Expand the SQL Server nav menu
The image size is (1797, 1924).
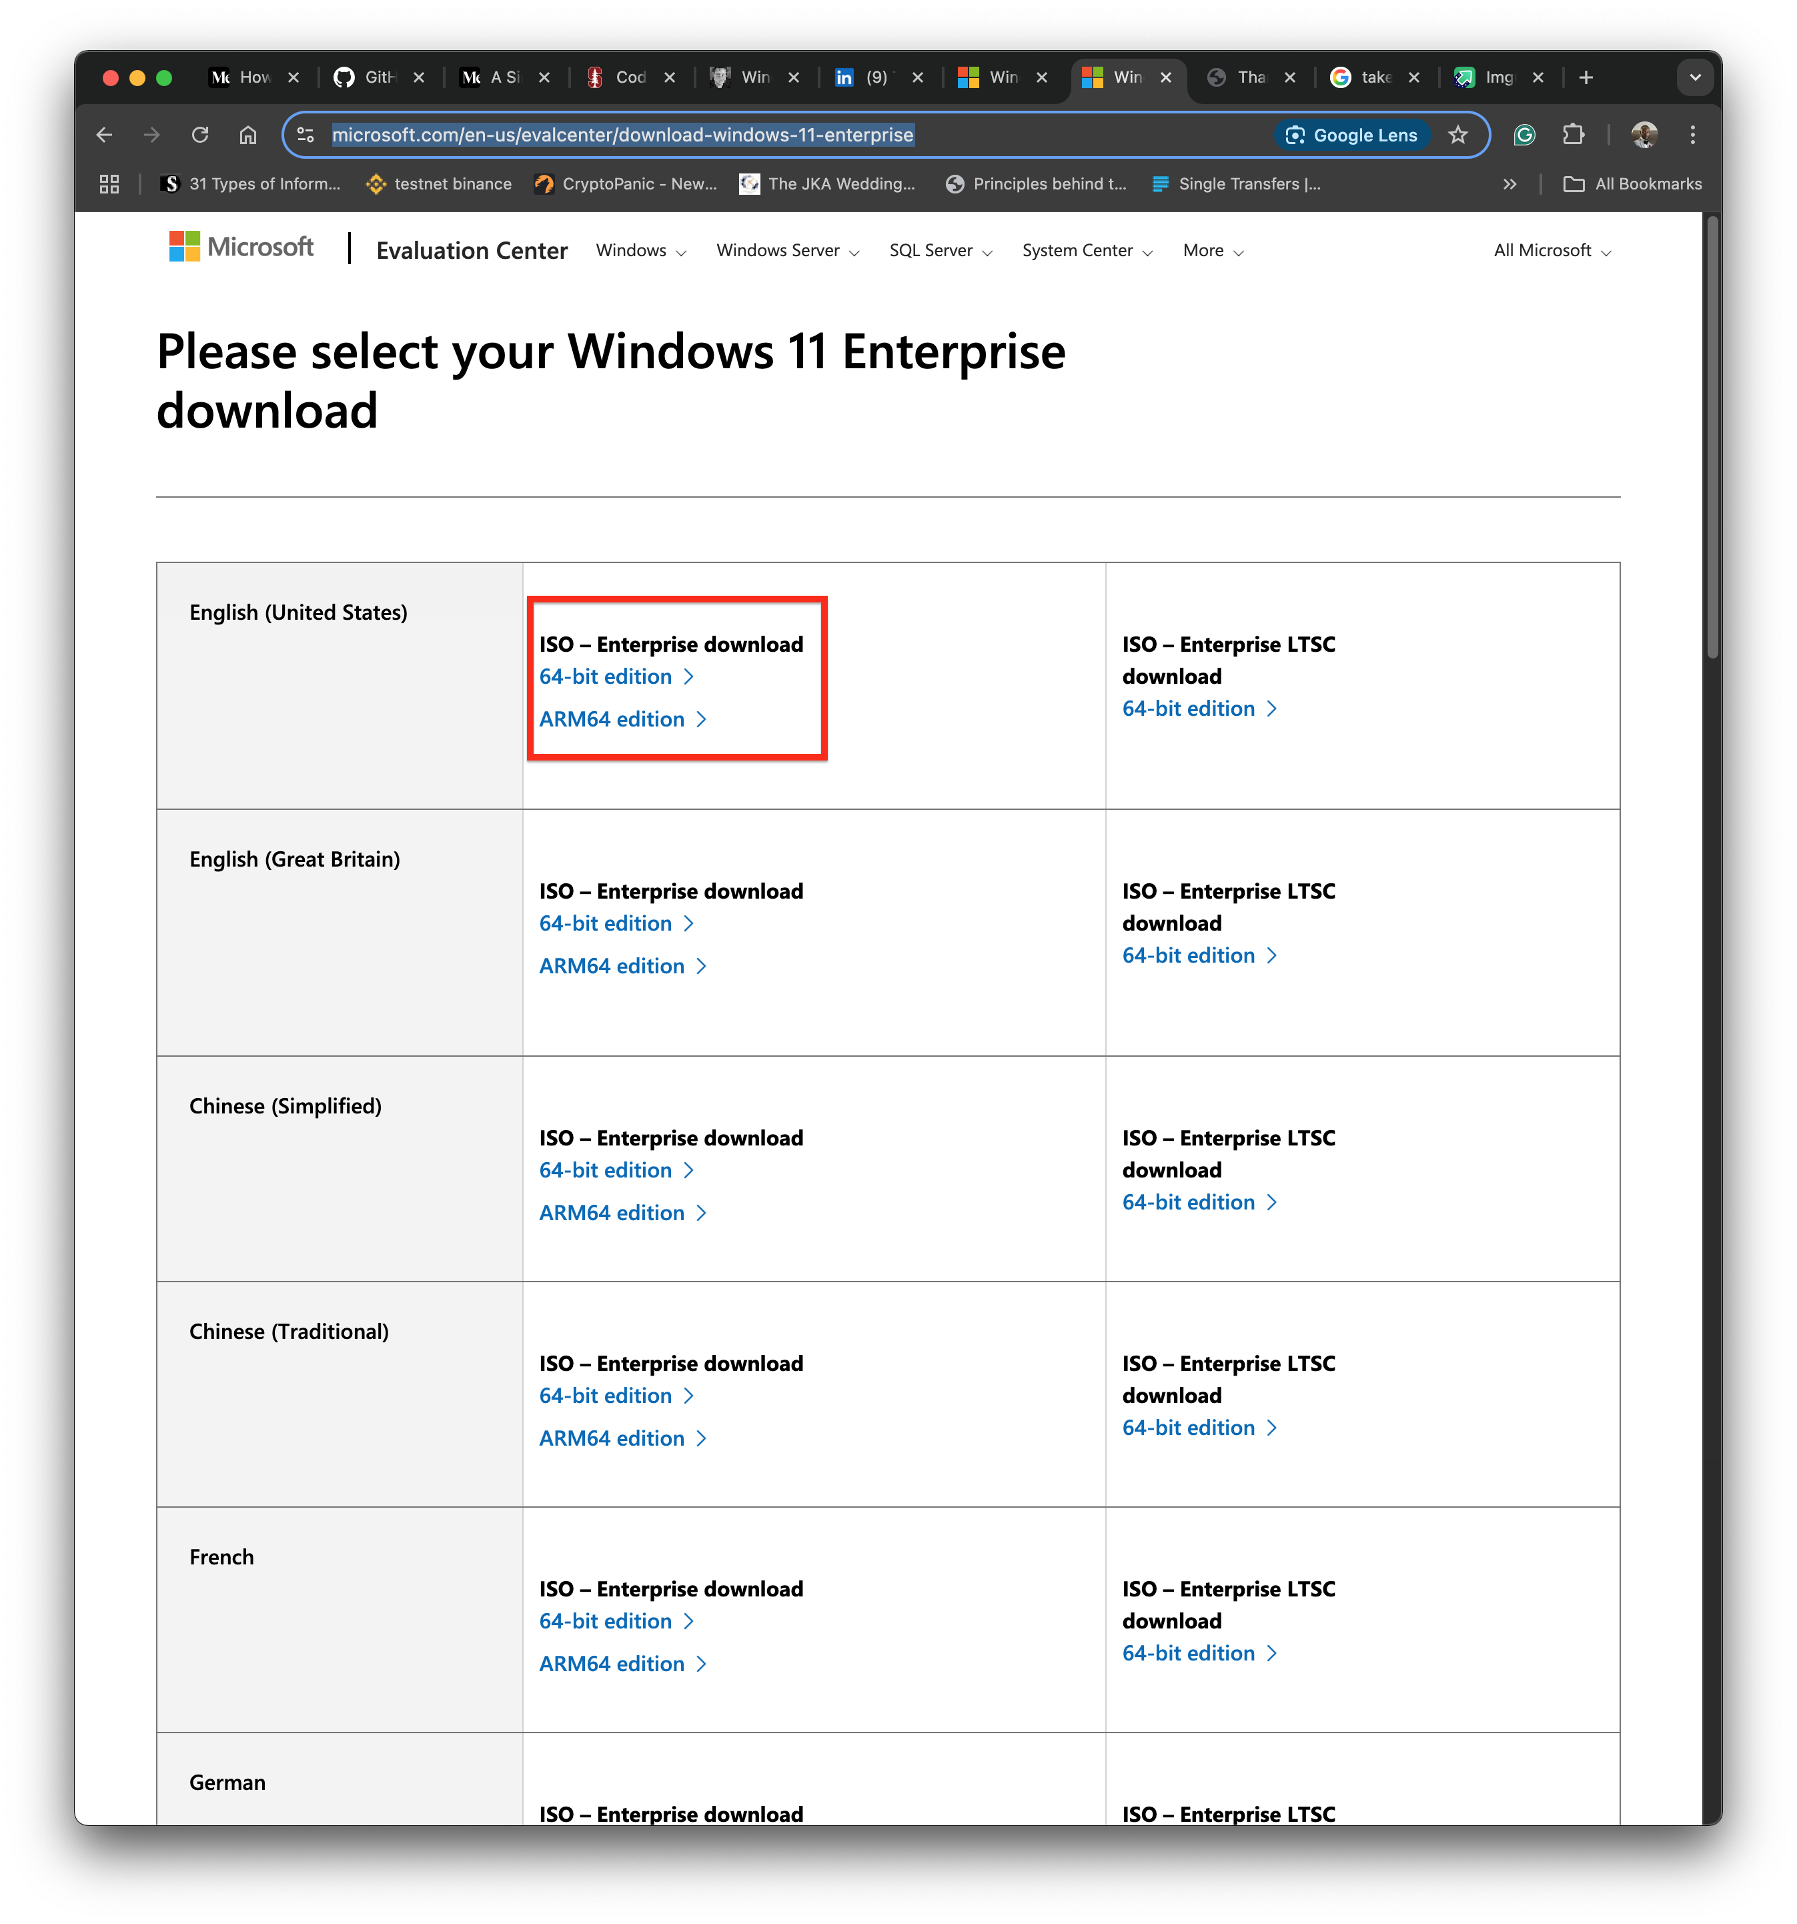coord(941,251)
